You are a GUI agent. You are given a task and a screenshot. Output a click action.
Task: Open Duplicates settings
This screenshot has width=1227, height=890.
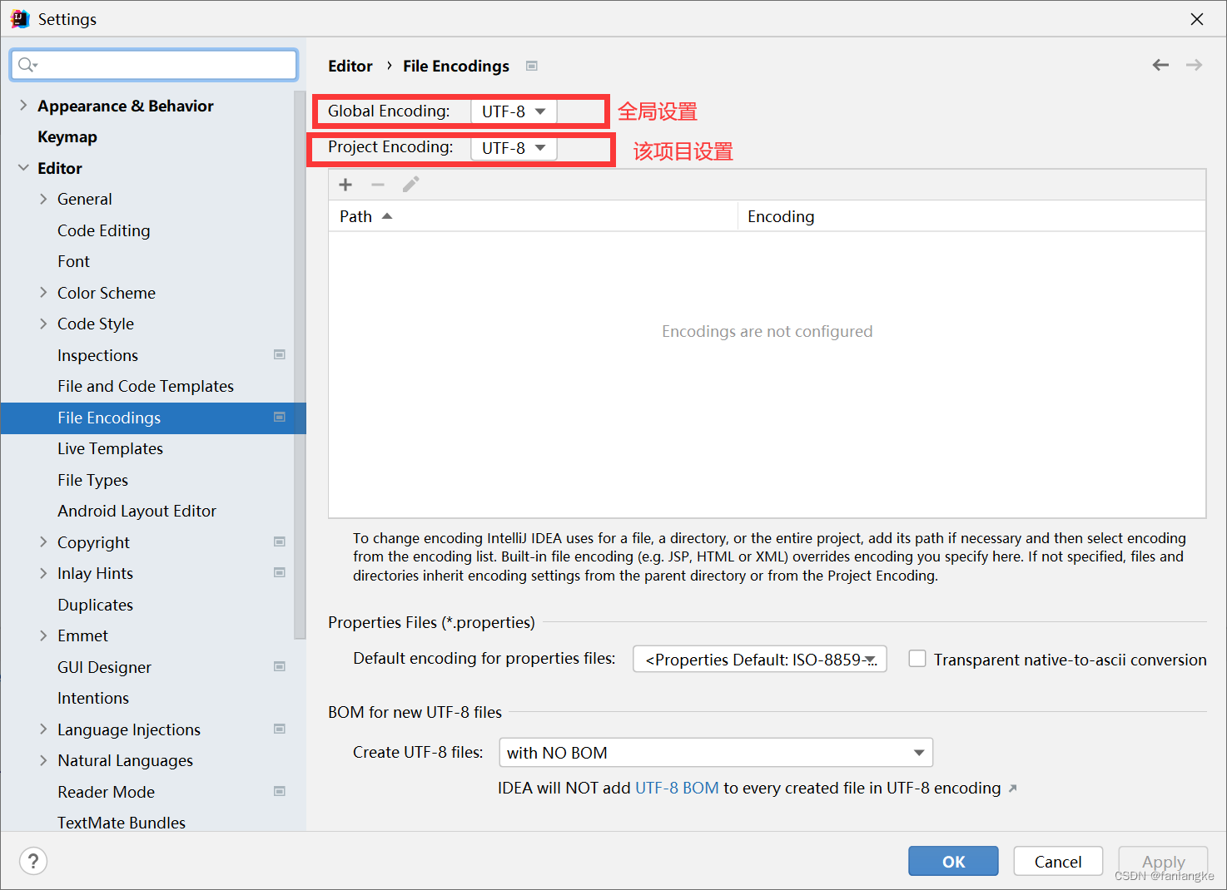(x=95, y=605)
